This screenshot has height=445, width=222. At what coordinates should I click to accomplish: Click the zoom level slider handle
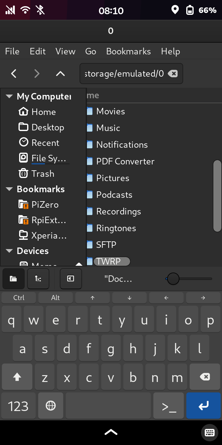173,279
